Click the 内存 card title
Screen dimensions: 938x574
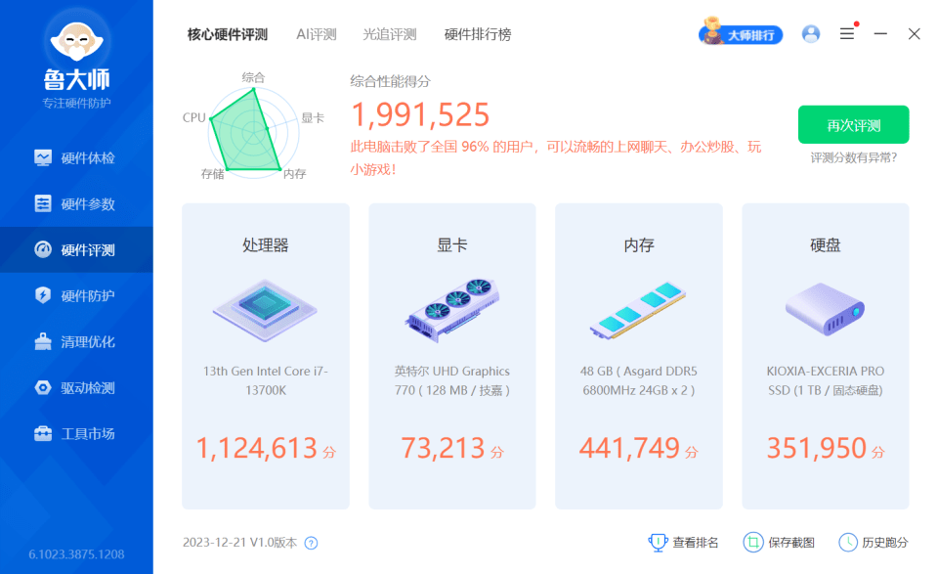pos(639,244)
